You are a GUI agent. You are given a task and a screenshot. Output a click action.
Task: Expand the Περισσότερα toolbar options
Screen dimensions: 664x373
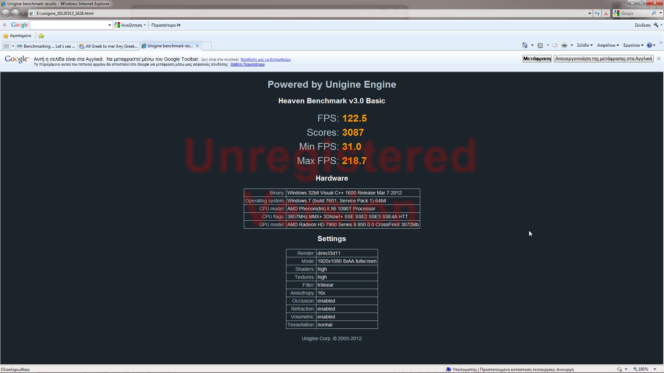[x=166, y=25]
